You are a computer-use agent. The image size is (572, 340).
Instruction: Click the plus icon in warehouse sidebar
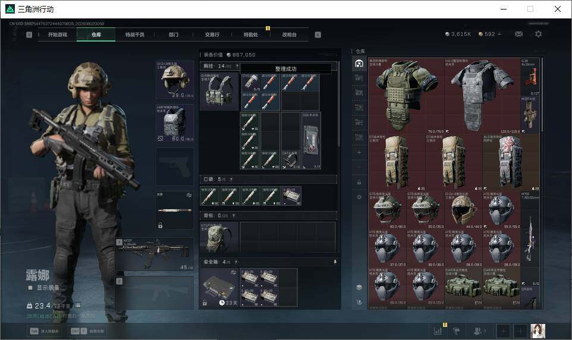tap(359, 152)
